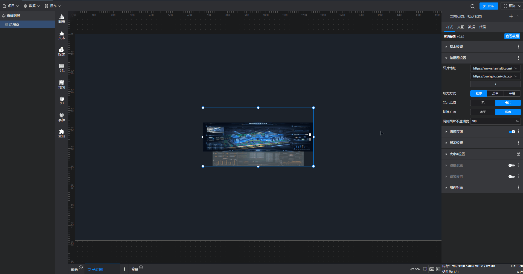Switch to the 交互 tab
The image size is (523, 274).
(460, 27)
